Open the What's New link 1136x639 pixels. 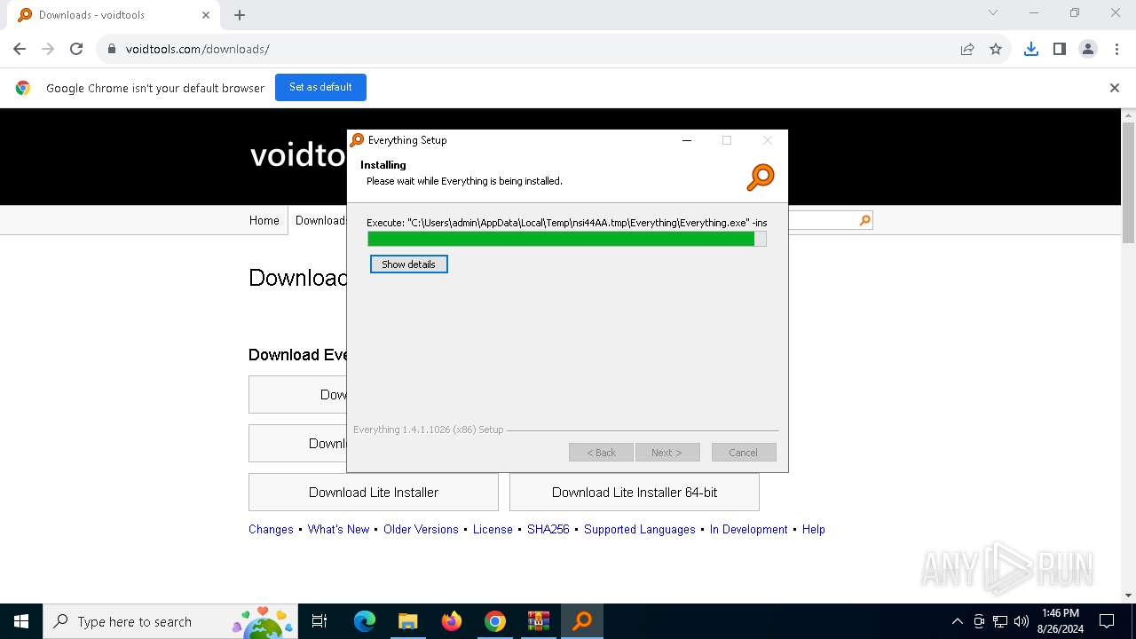[338, 529]
